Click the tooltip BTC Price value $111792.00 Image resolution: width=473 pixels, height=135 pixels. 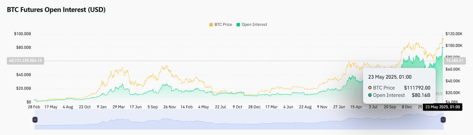(x=417, y=88)
